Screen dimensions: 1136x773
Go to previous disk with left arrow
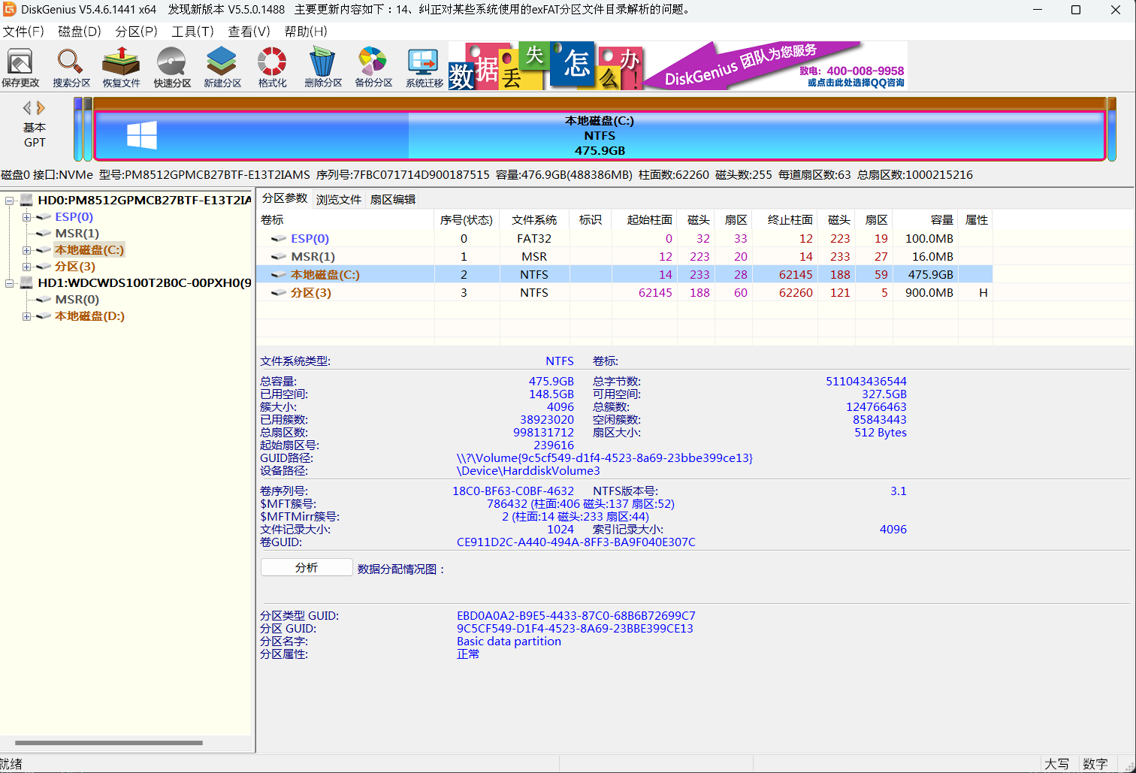tap(27, 108)
